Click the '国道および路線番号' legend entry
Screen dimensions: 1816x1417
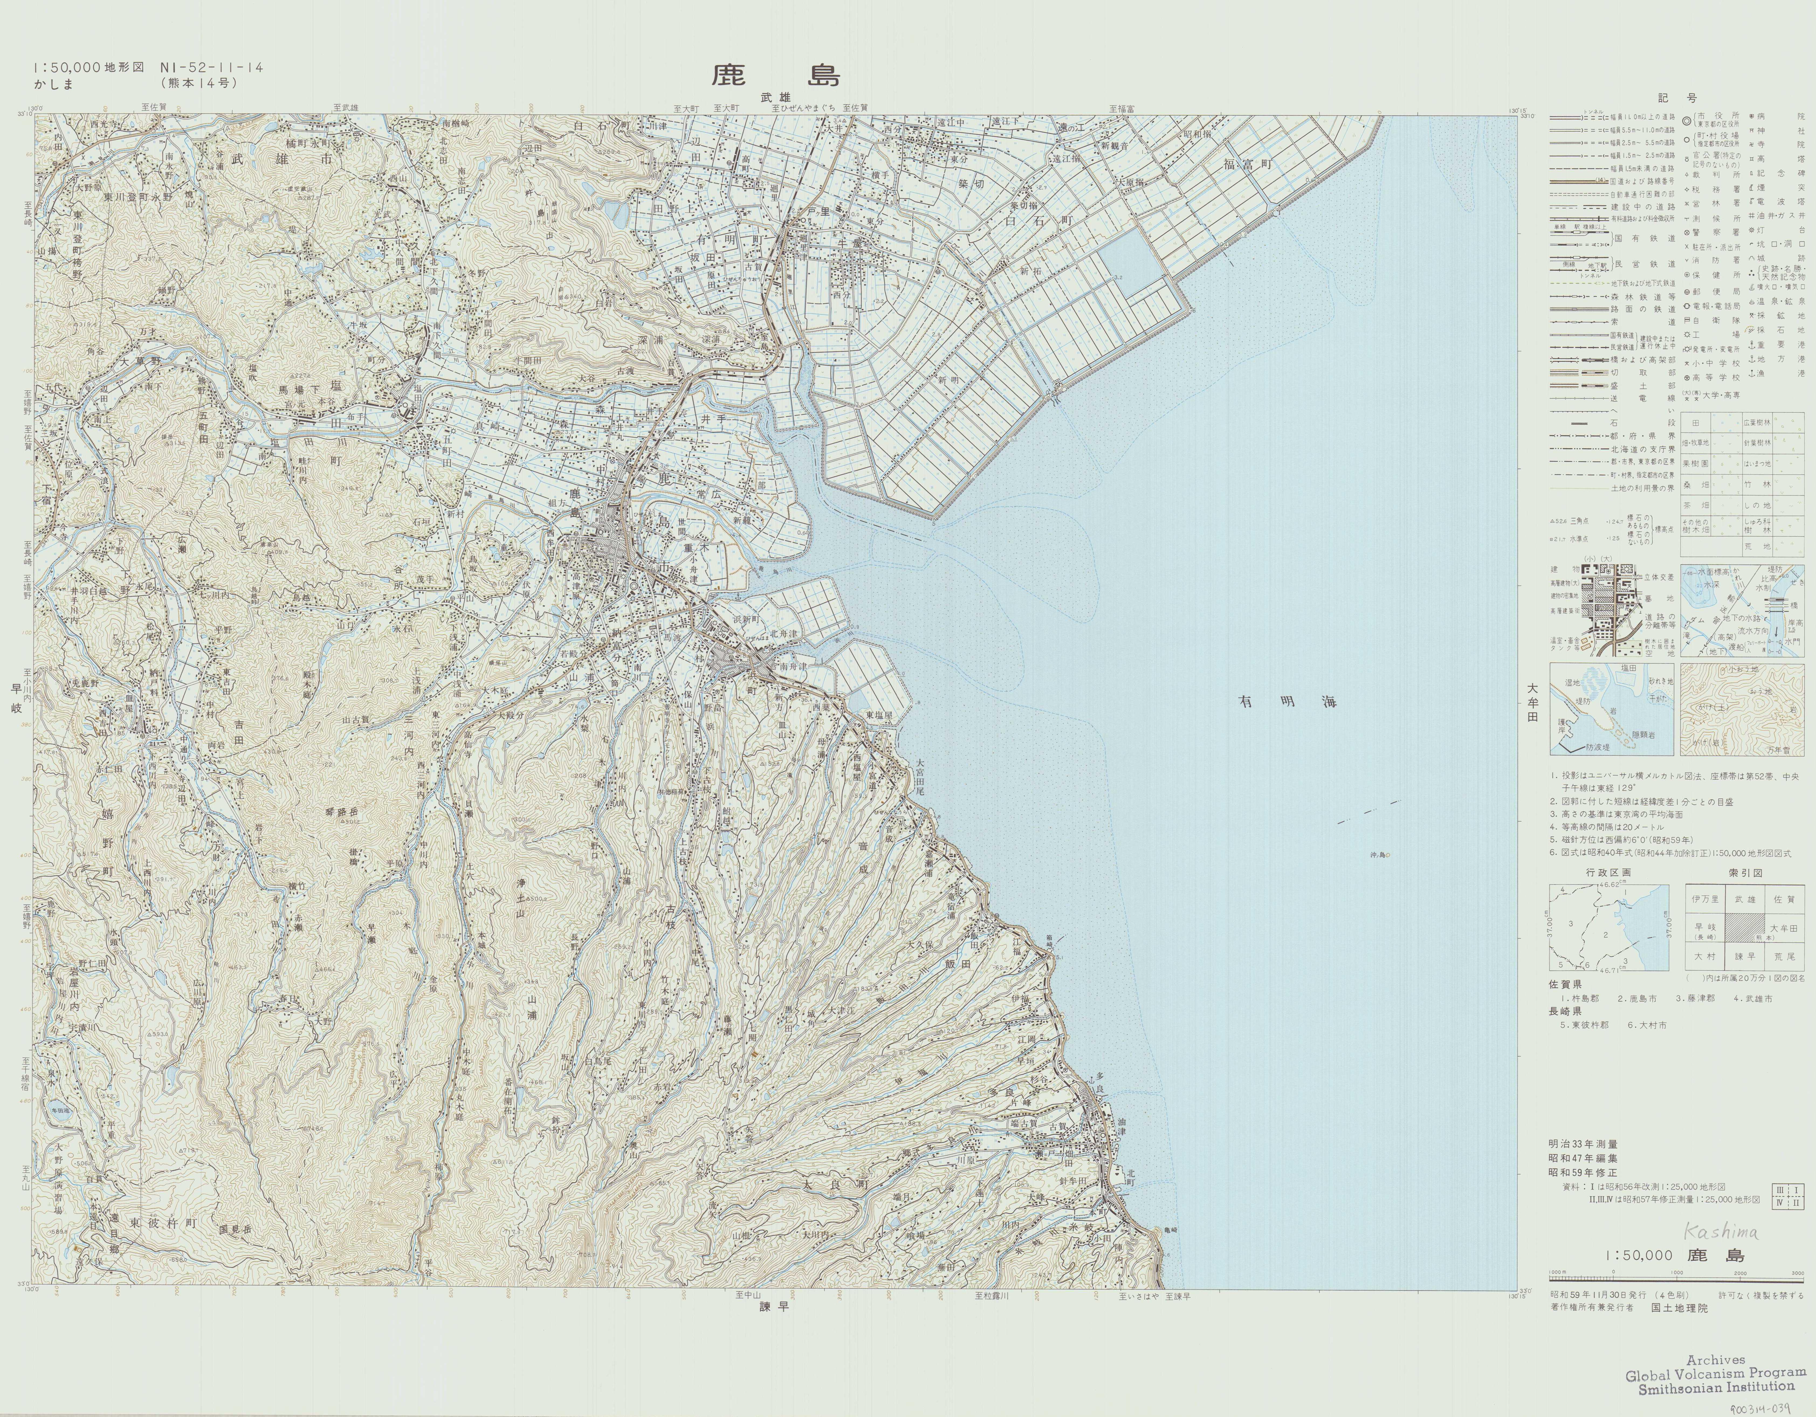pos(1642,181)
